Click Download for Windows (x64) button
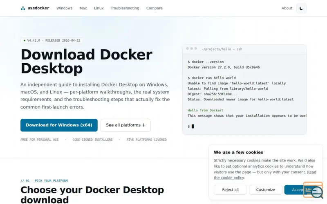Screen dimensions: 327x204 (x=59, y=125)
